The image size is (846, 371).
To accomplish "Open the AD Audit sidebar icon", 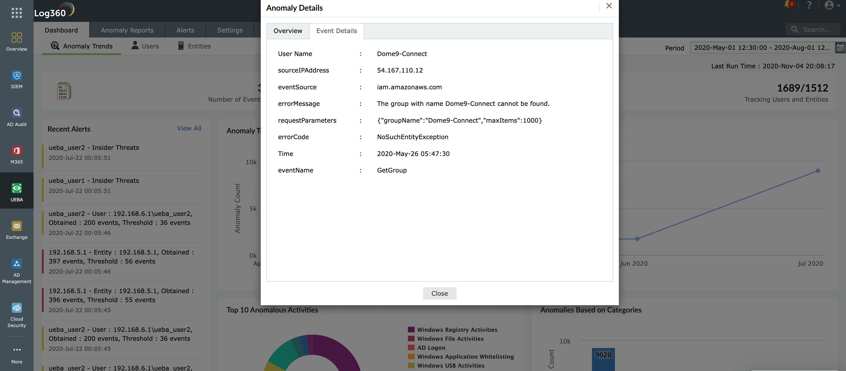I will [17, 117].
